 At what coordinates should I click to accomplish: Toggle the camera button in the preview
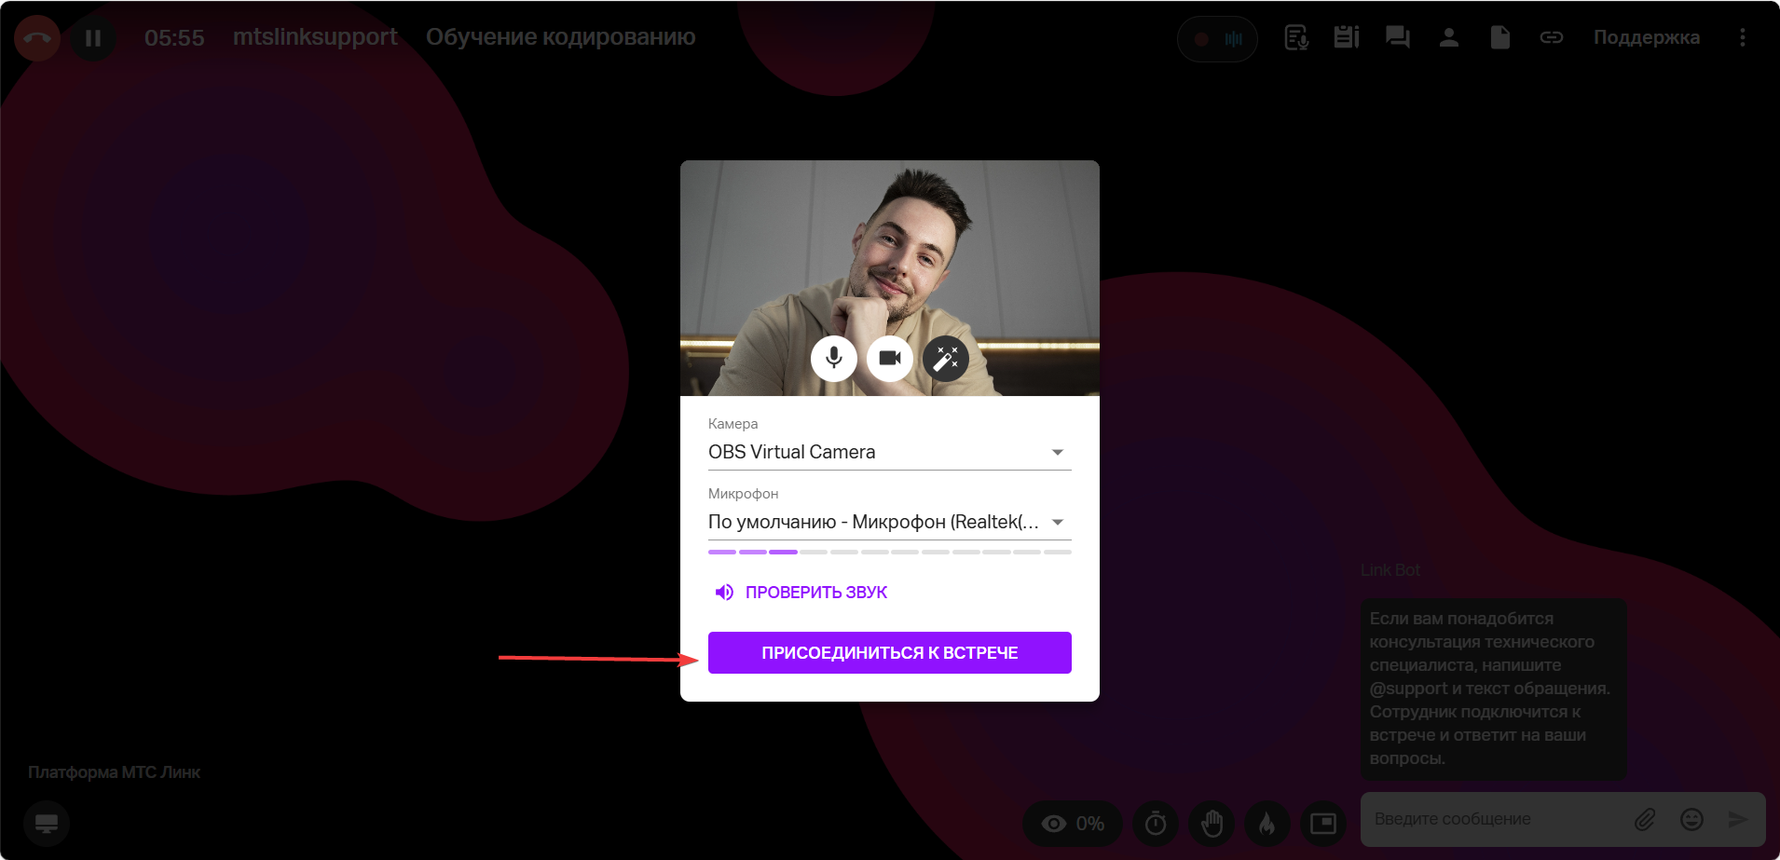pos(890,358)
